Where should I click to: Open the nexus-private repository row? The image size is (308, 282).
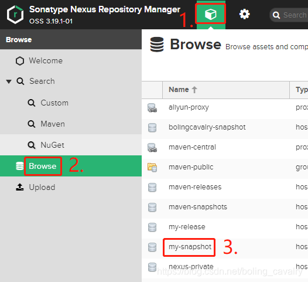pyautogui.click(x=225, y=267)
